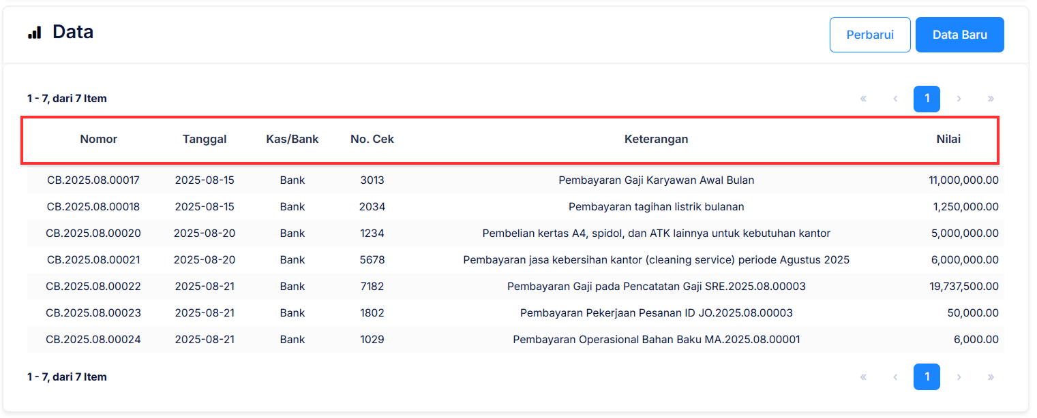Select page 1 in the bottom pagination

[927, 376]
